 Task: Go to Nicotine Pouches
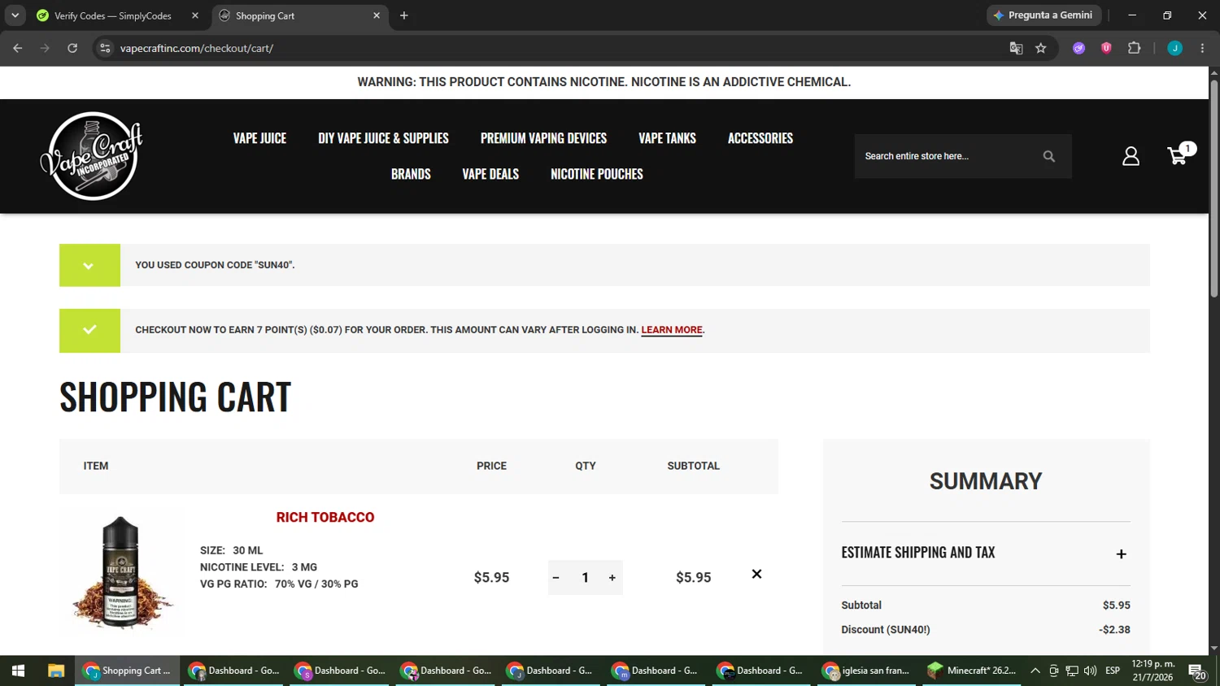point(597,174)
